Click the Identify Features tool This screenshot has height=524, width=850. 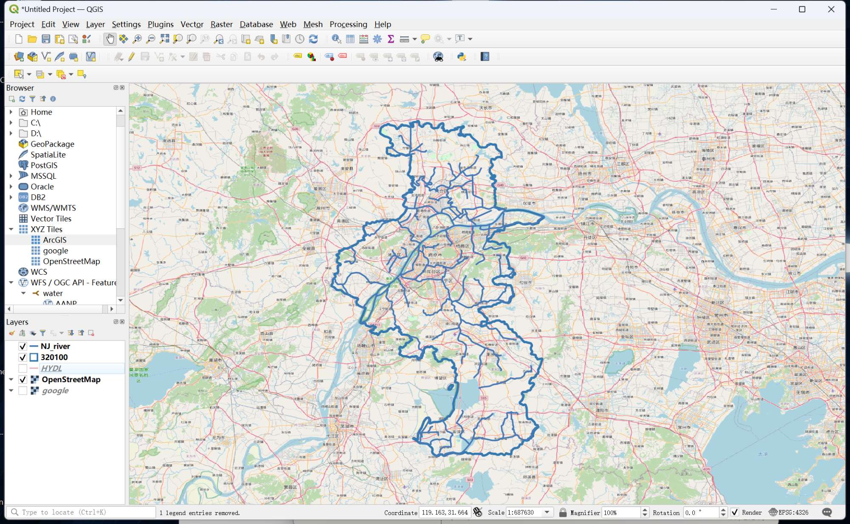[336, 39]
